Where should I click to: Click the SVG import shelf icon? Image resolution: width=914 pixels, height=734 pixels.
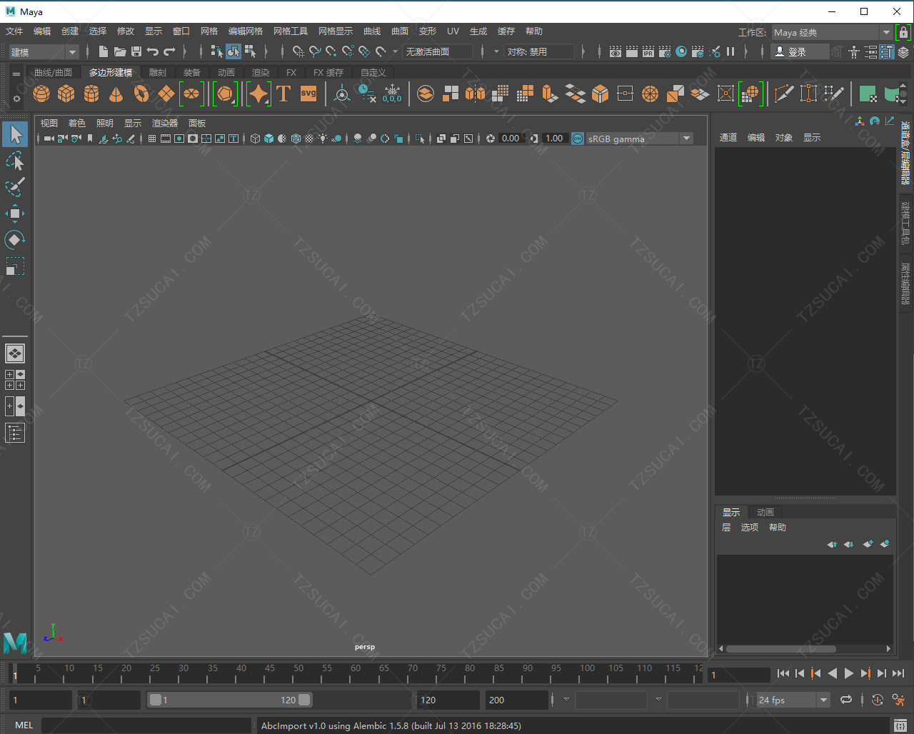click(x=308, y=94)
